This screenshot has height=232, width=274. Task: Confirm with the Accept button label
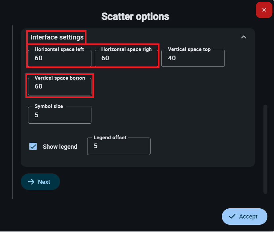248,217
